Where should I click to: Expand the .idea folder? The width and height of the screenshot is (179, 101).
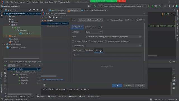pyautogui.click(x=7, y=16)
